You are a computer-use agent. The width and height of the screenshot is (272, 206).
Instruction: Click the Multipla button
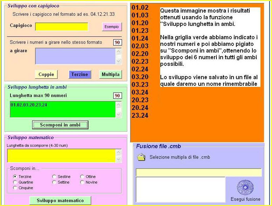click(x=110, y=74)
